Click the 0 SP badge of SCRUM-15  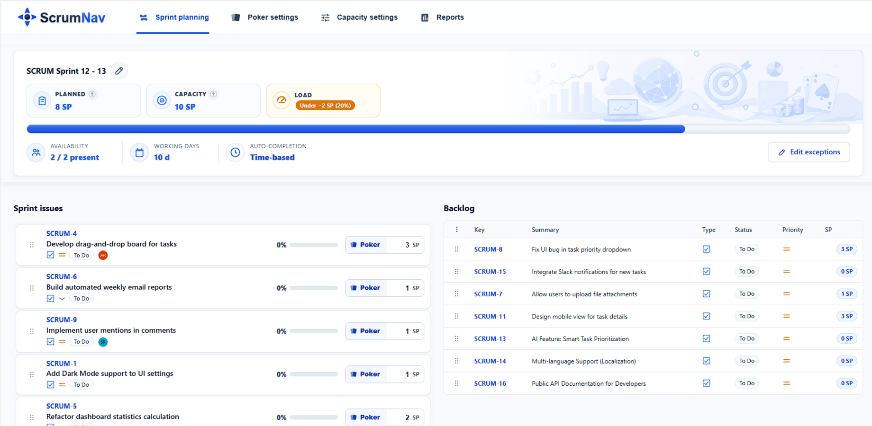click(846, 272)
